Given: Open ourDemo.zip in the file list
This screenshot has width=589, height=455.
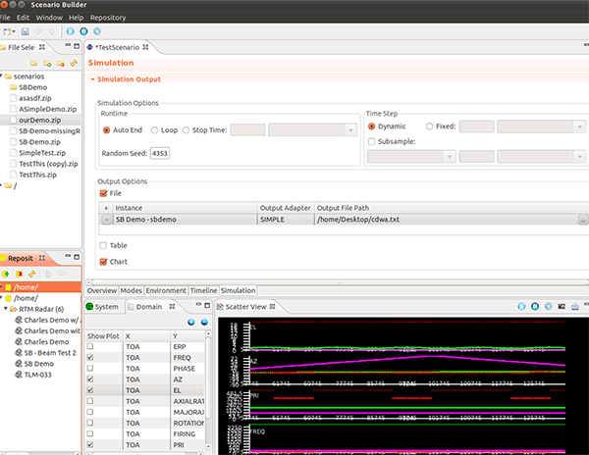Looking at the screenshot, I should pos(41,121).
